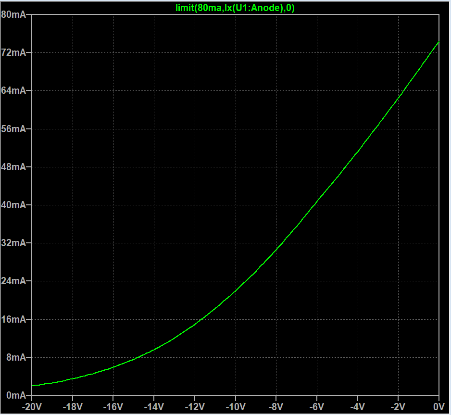This screenshot has height=415, width=451.
Task: Click the -4V horizontal axis label
Action: coord(358,407)
